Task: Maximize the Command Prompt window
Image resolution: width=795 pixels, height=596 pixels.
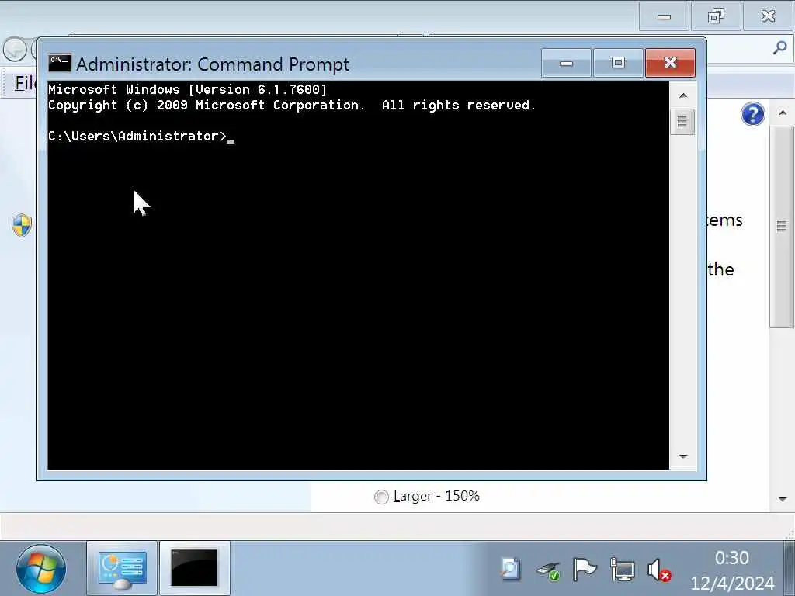Action: tap(618, 63)
